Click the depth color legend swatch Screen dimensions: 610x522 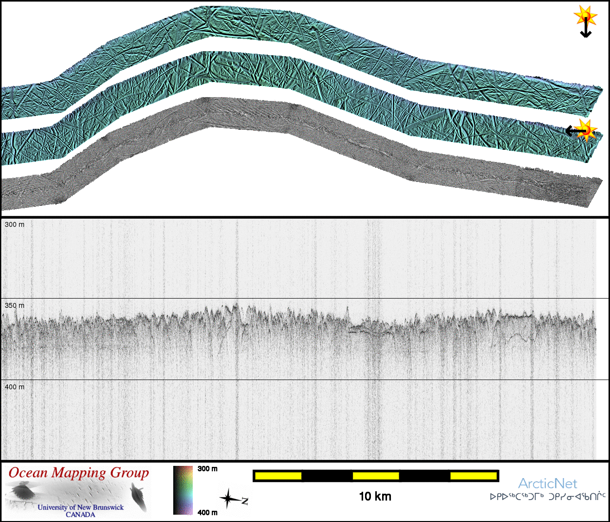click(183, 490)
